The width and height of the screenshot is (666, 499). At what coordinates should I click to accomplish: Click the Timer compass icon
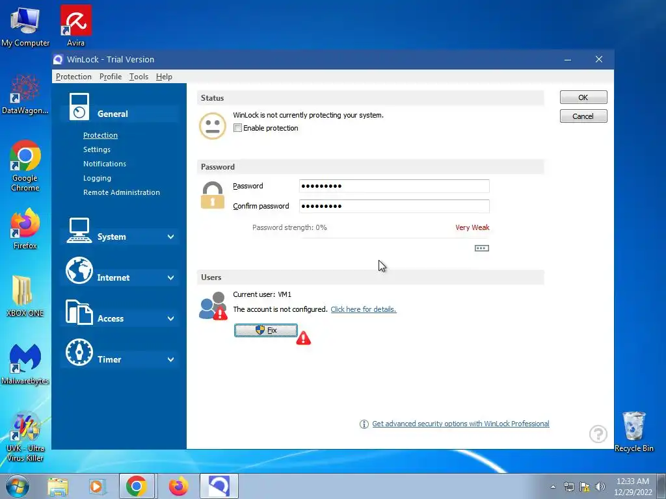pos(79,352)
